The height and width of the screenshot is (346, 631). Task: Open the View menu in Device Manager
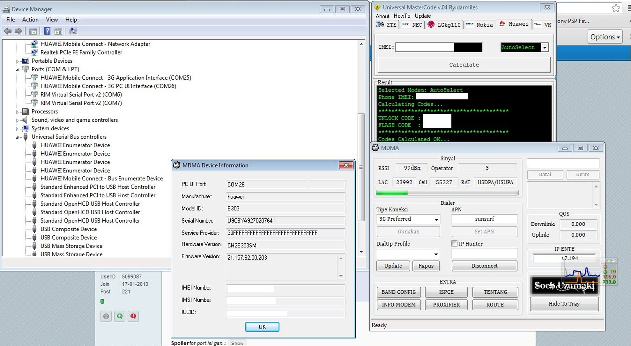point(52,20)
